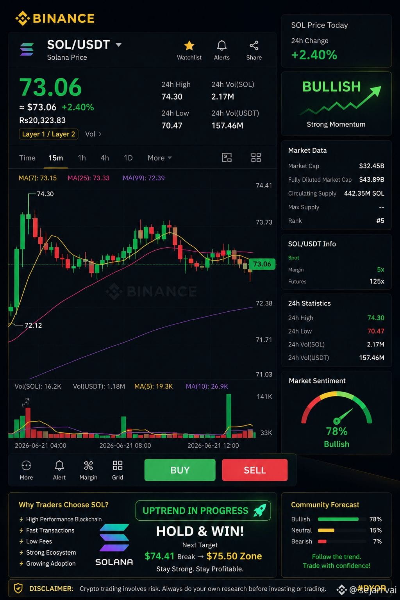Click the UPTREND IN PROGRESS banner

(203, 511)
